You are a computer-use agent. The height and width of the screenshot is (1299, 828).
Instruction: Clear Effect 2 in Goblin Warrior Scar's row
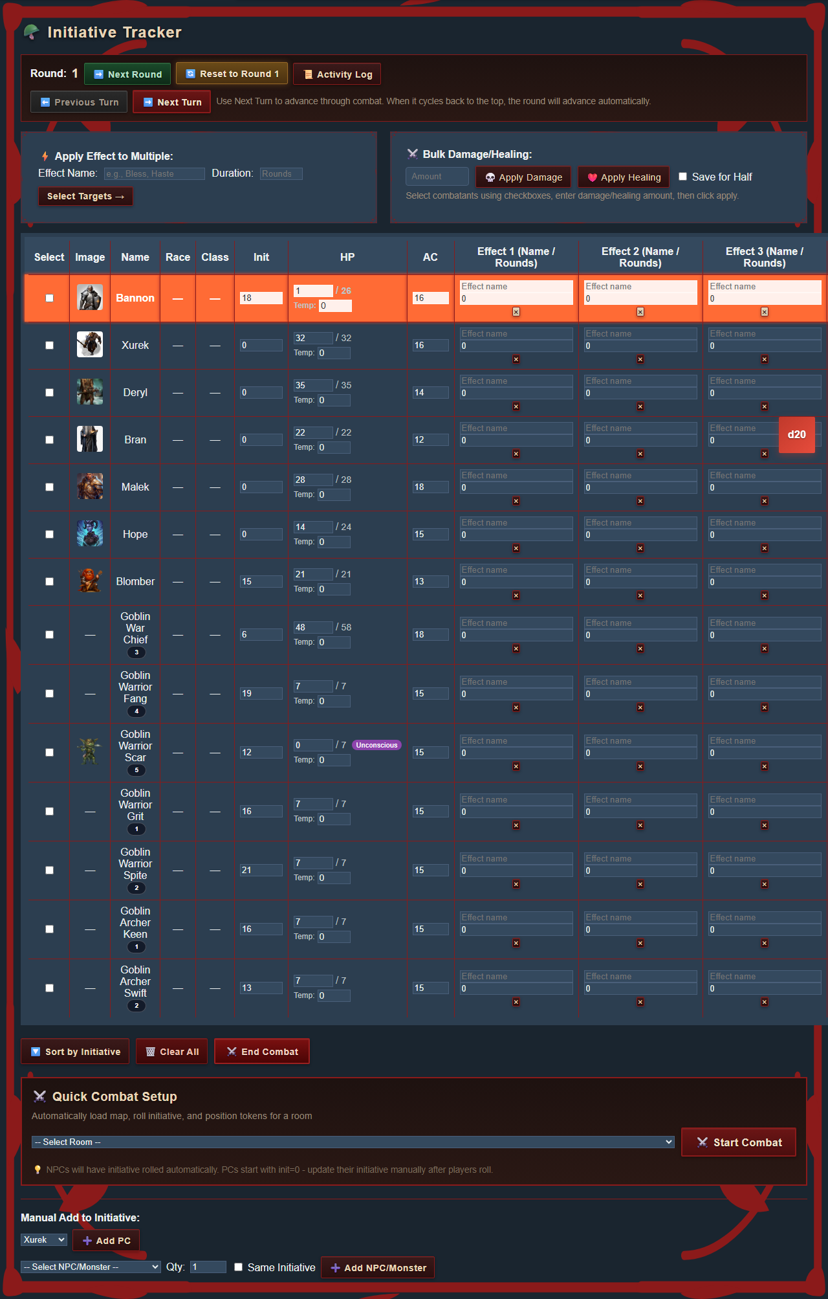click(x=640, y=766)
